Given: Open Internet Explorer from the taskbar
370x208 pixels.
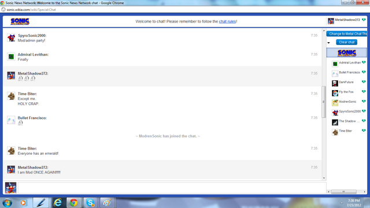Looking at the screenshot, I should 58,203.
